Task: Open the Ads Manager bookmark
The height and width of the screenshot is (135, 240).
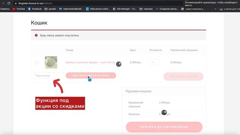Action: (124, 9)
